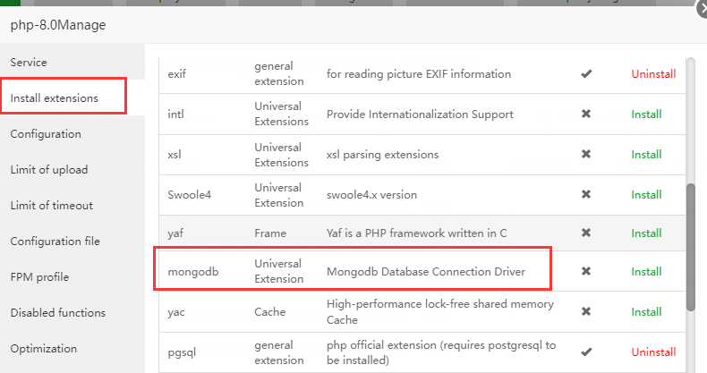
Task: Click the X status icon for Swoole4
Action: [x=586, y=194]
